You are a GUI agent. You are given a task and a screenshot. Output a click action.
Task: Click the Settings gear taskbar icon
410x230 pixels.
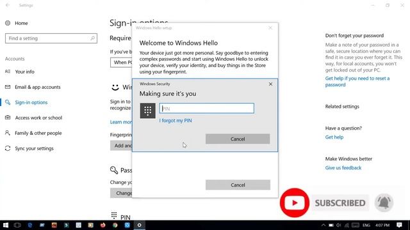point(140,225)
